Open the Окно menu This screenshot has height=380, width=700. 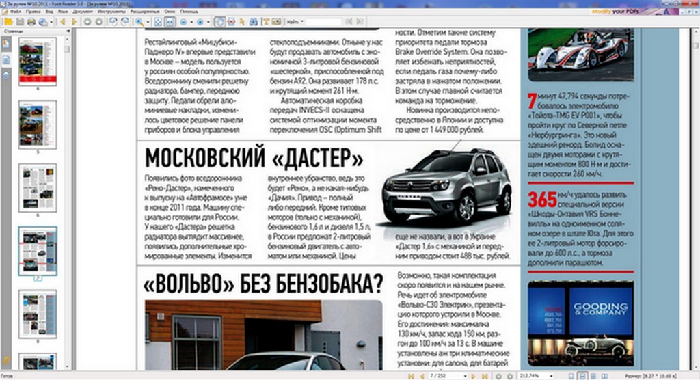coord(170,12)
